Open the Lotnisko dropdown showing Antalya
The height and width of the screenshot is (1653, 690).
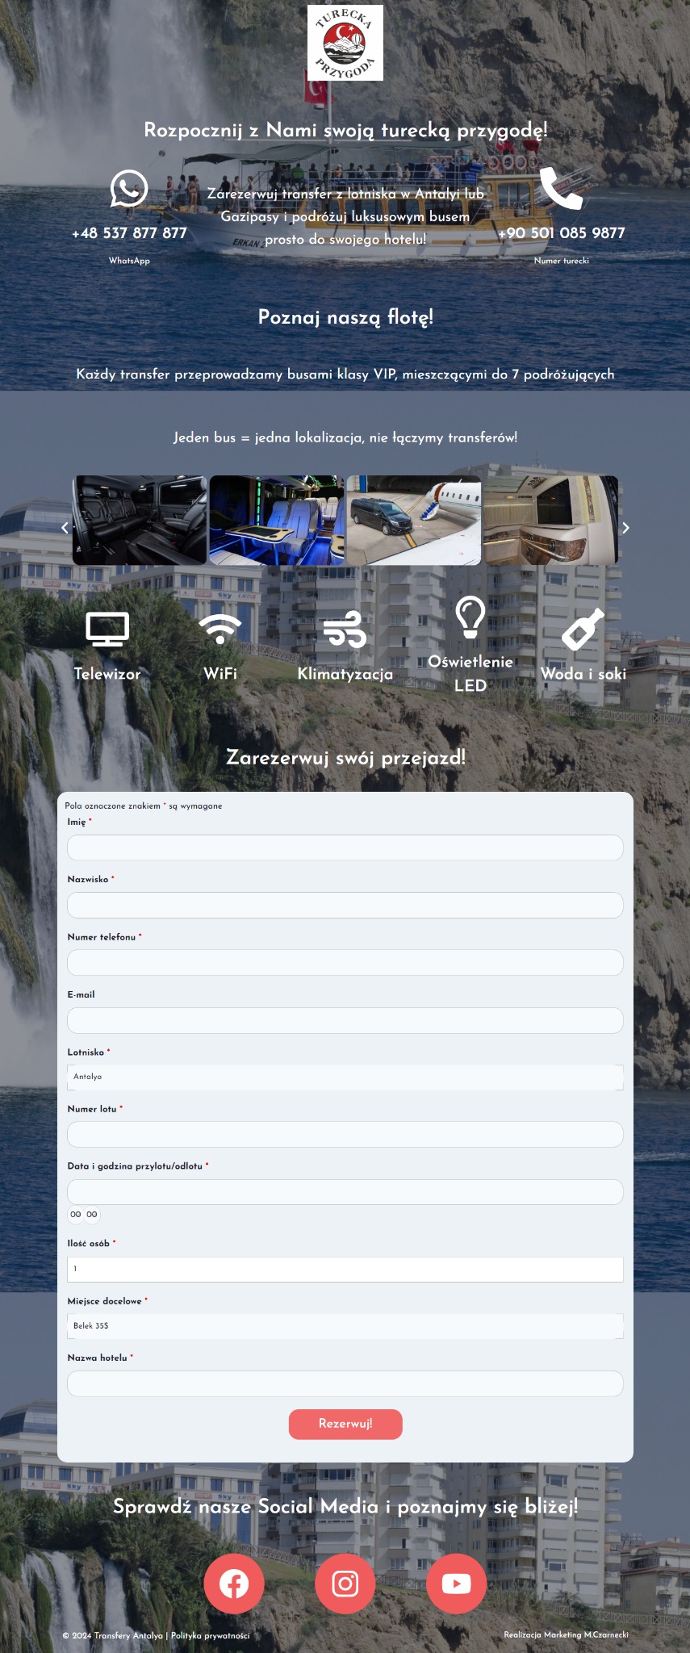coord(345,1077)
